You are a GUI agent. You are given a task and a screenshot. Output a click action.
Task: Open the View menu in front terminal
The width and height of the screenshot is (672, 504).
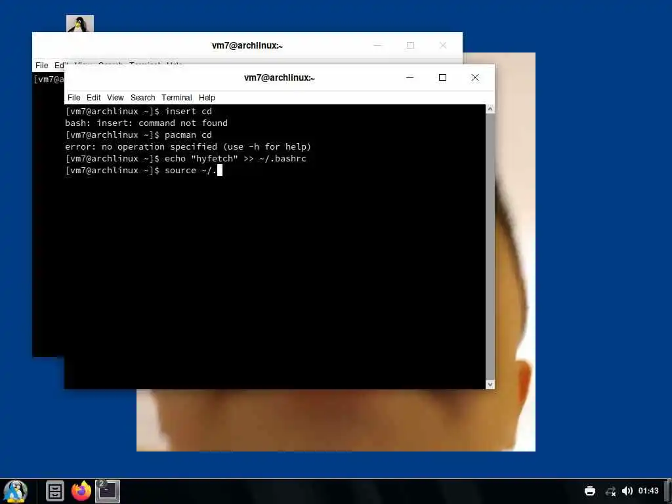point(115,98)
